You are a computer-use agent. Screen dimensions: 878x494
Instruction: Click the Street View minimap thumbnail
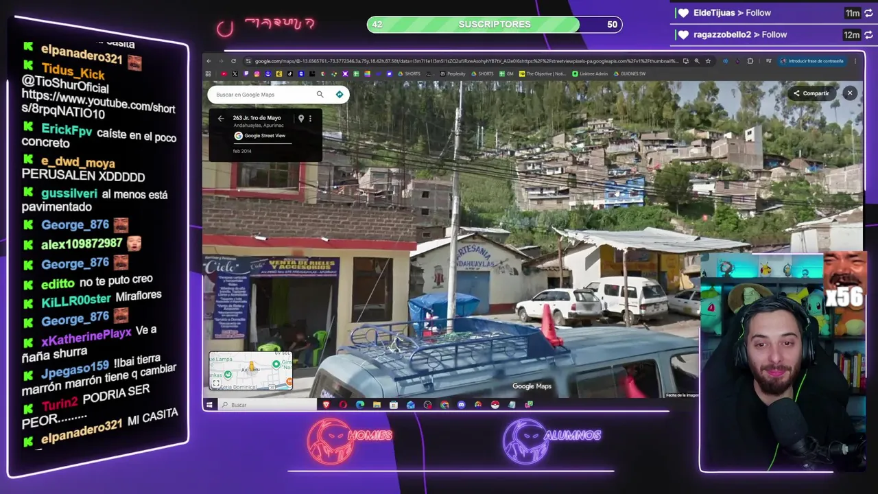[x=250, y=370]
